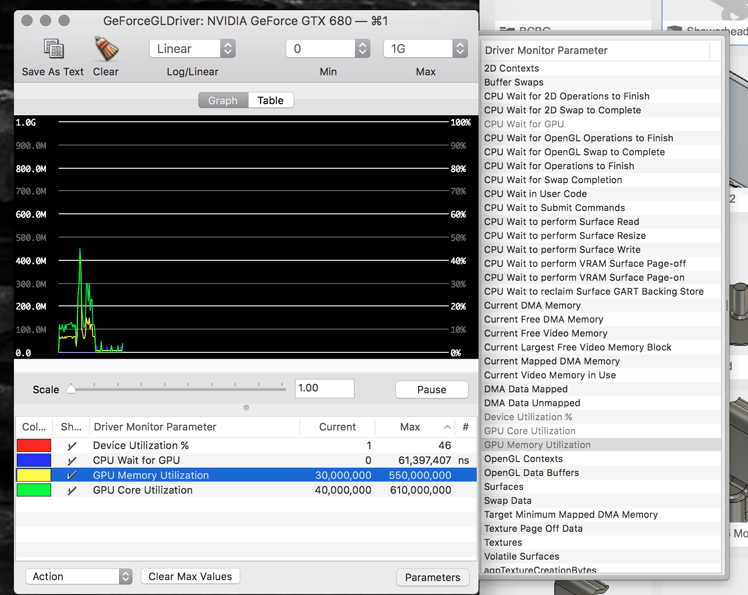Toggle the show checkmark for Device Utilization %
The width and height of the screenshot is (748, 595).
pos(72,446)
